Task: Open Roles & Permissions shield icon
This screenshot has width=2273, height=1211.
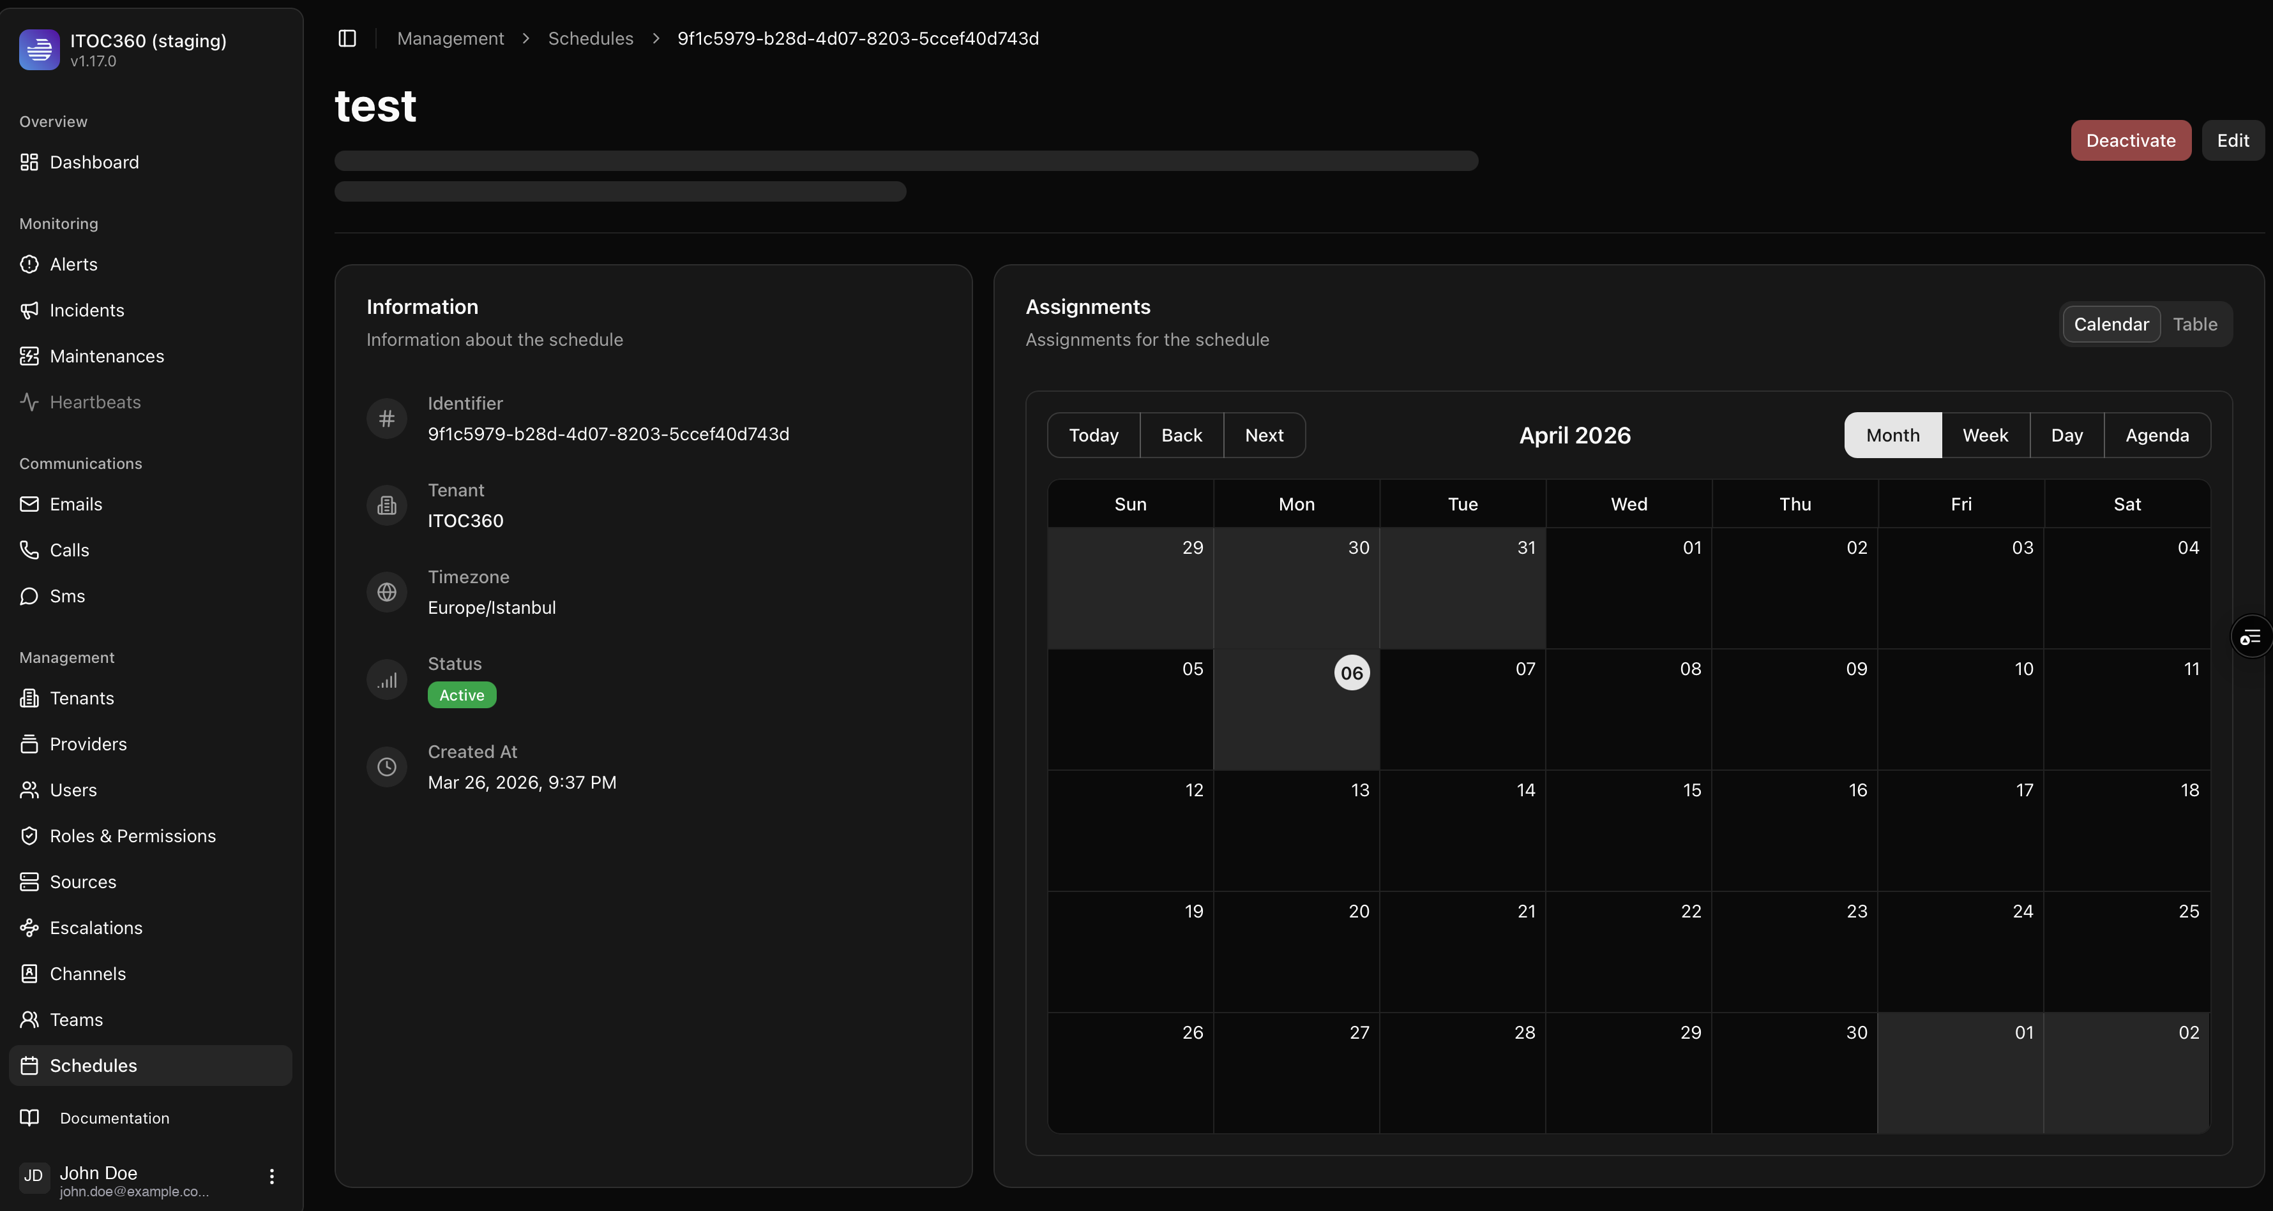Action: [29, 836]
